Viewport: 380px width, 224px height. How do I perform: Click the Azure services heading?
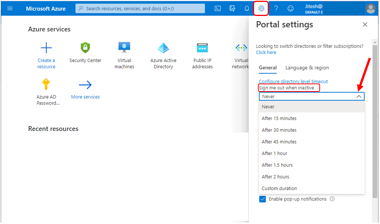coord(49,29)
